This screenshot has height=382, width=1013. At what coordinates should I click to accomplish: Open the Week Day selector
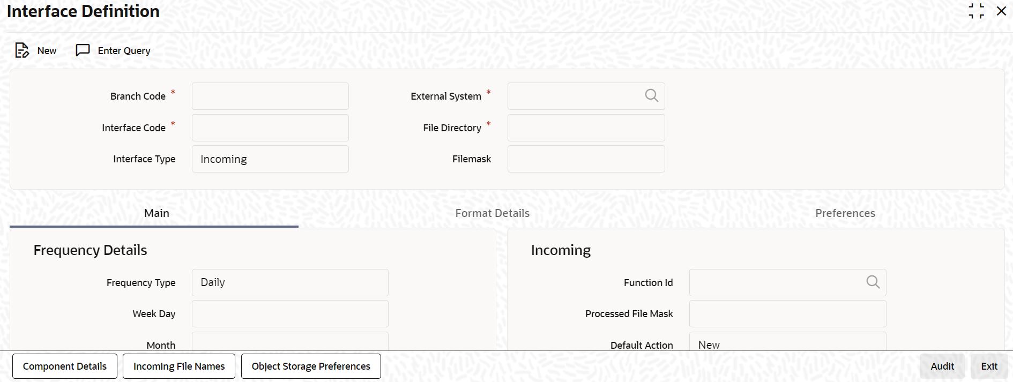pos(290,314)
